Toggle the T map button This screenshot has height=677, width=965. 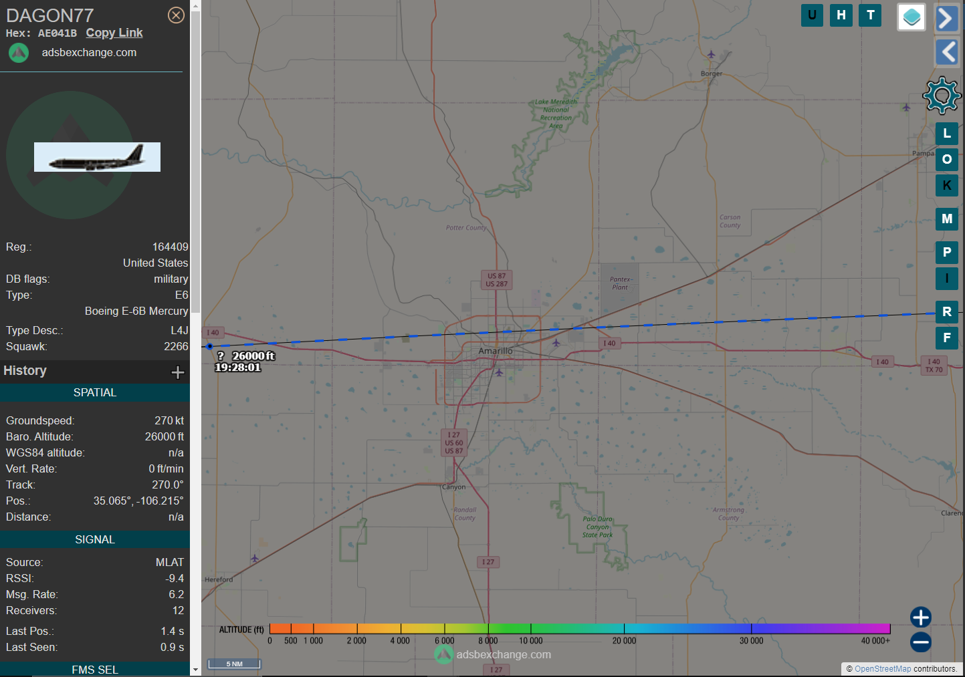click(870, 15)
